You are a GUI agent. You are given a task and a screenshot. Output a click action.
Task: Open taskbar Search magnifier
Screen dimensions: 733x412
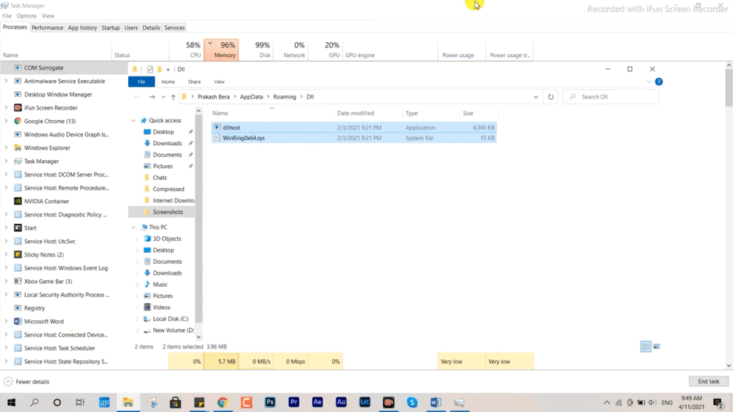[x=34, y=402]
